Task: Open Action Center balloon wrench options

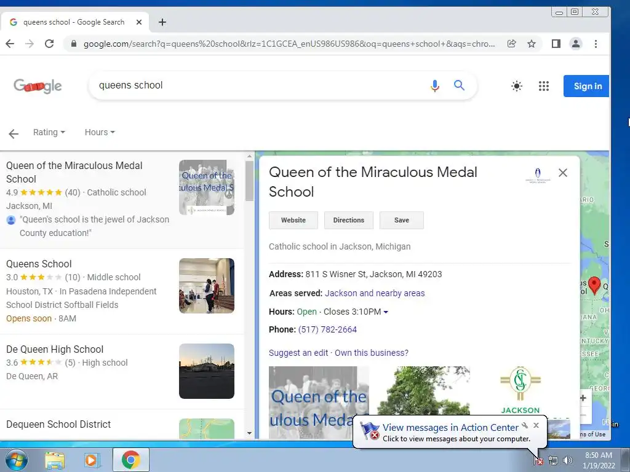Action: point(525,425)
